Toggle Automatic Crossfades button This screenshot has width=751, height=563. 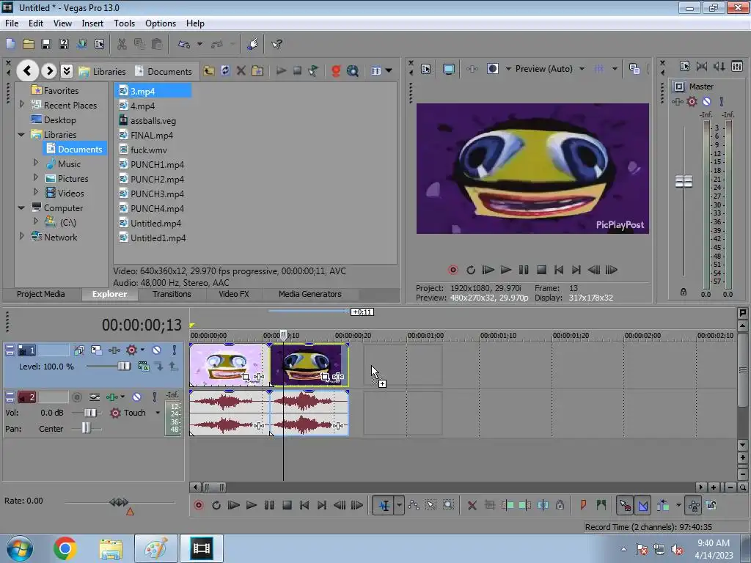642,505
